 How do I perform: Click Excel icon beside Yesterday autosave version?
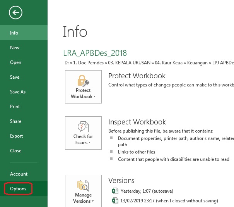pyautogui.click(x=115, y=191)
